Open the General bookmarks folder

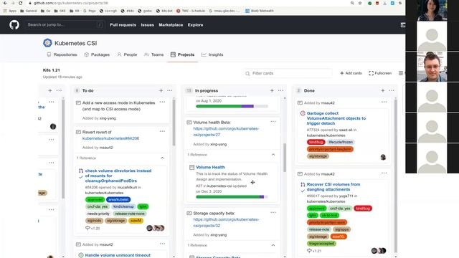29,11
